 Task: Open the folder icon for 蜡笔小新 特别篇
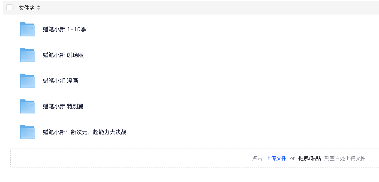[27, 107]
